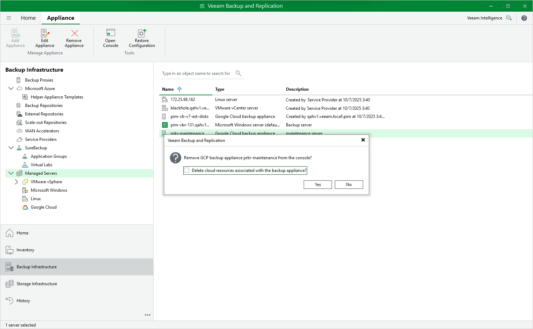
Task: Expand the VMware vSphere tree node
Action: [16, 182]
